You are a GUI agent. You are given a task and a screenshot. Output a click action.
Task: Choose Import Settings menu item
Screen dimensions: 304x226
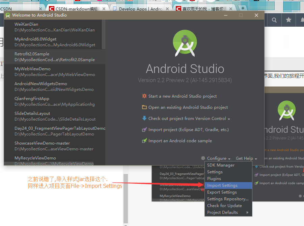[228, 185]
